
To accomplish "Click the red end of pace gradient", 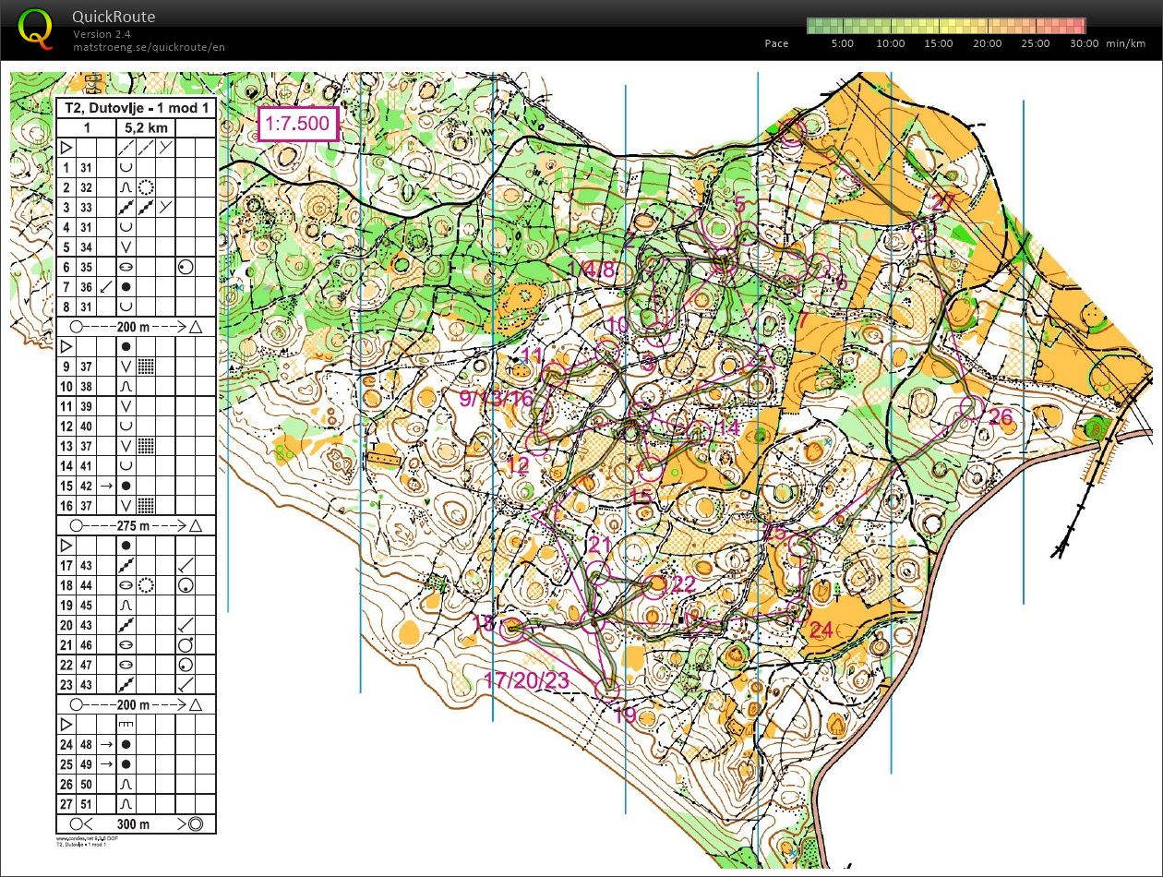I will [x=1078, y=26].
